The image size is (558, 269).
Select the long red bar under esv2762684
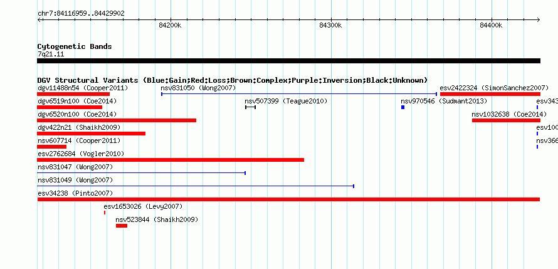tap(171, 160)
